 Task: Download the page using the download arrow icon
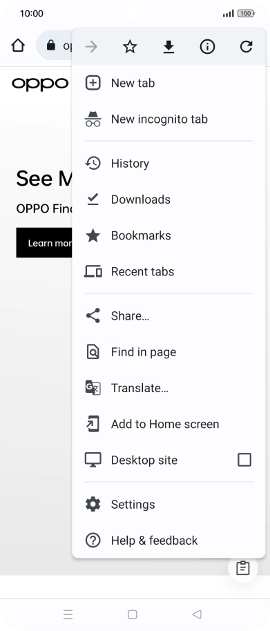(x=168, y=47)
